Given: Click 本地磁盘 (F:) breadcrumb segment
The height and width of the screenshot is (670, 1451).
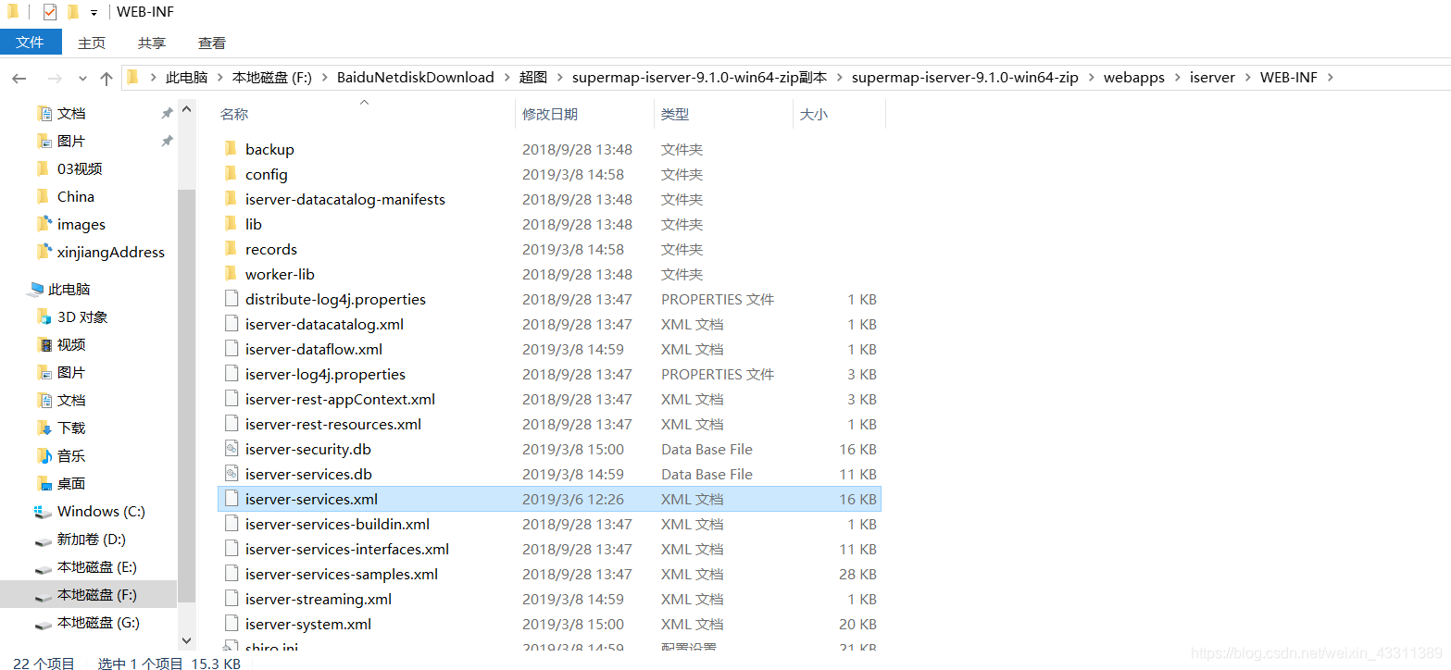Looking at the screenshot, I should click(x=271, y=78).
